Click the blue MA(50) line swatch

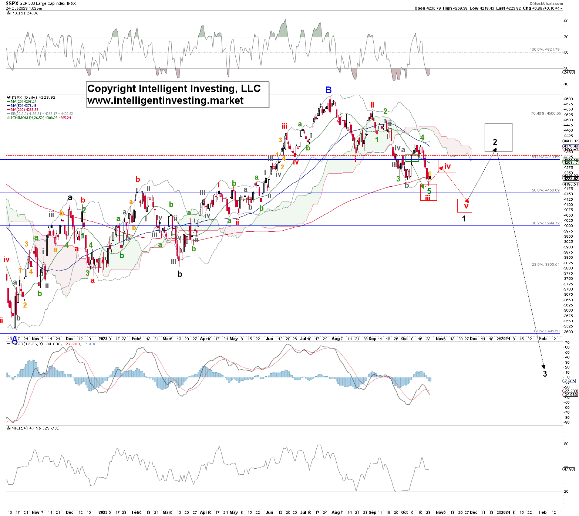coord(9,106)
